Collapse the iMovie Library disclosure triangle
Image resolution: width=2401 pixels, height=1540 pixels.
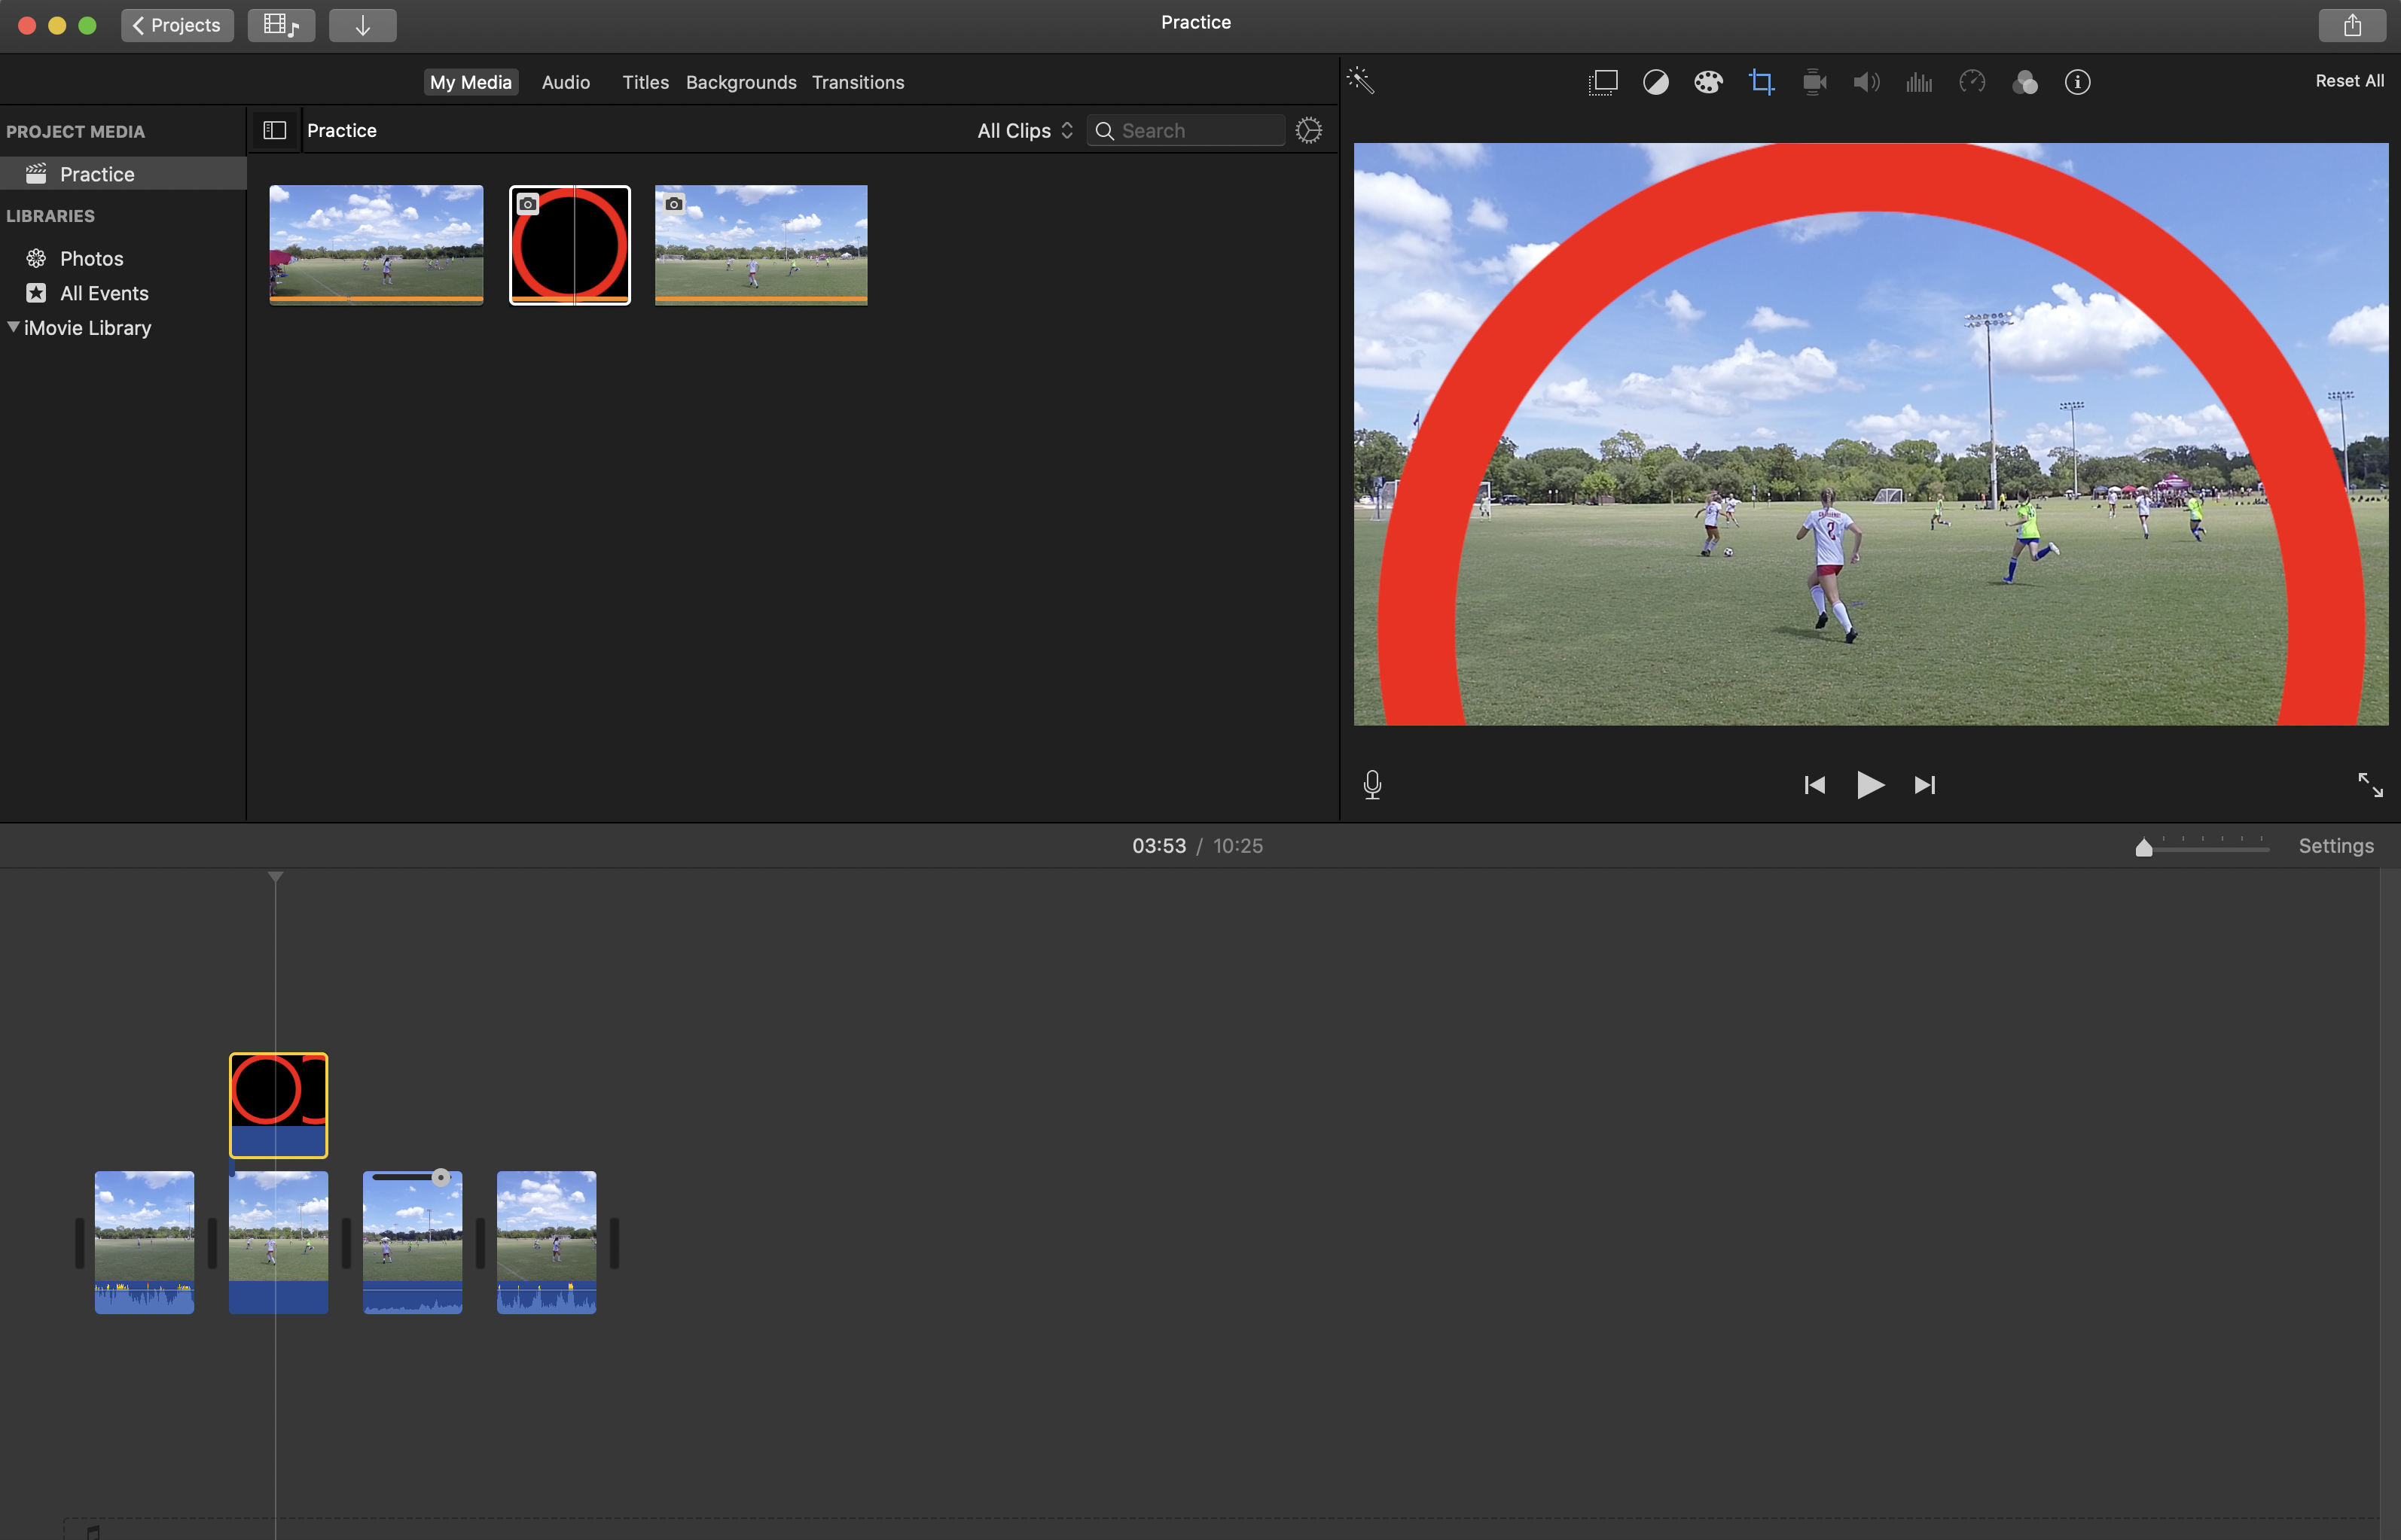13,327
